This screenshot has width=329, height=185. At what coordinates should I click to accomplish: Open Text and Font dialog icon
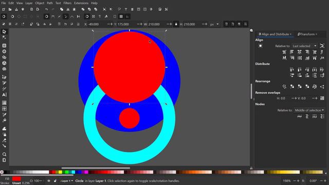pyautogui.click(x=125, y=9)
